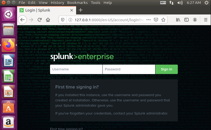Save page to Pocket
The width and height of the screenshot is (211, 130).
pyautogui.click(x=156, y=20)
